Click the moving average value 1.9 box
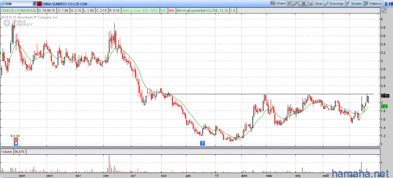The height and width of the screenshot is (178, 393). [233, 11]
